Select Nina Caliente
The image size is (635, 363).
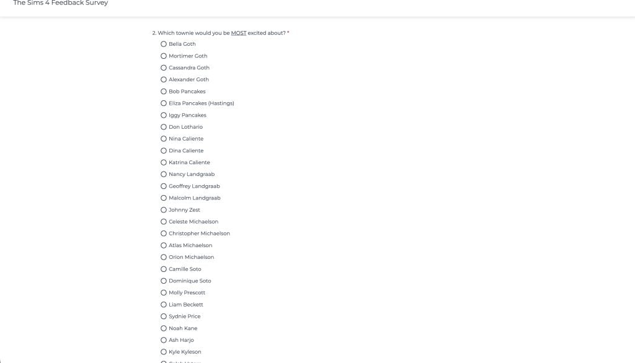click(164, 138)
